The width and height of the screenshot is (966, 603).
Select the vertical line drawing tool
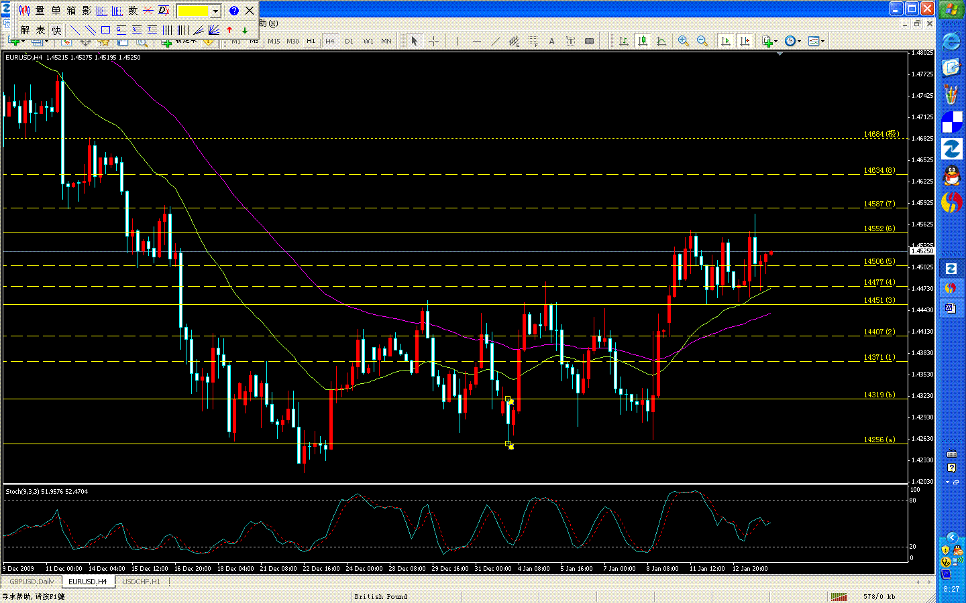pyautogui.click(x=458, y=42)
